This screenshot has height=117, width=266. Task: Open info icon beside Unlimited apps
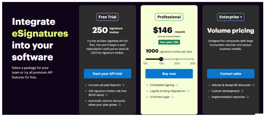(172, 97)
